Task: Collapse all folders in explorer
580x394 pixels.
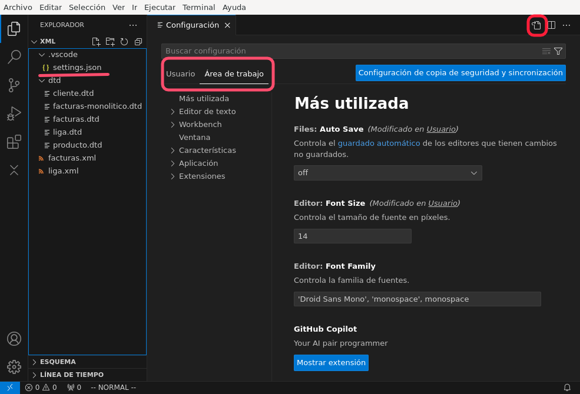Action: (x=138, y=41)
